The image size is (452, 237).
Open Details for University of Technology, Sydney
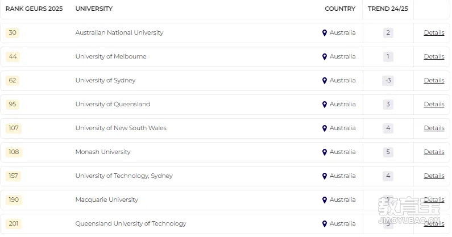coord(434,176)
